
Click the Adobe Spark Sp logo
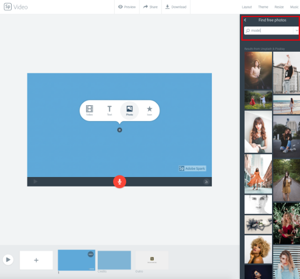[7, 7]
